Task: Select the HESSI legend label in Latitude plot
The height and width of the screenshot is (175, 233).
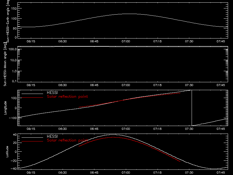Action: click(52, 136)
